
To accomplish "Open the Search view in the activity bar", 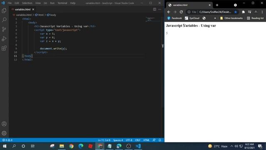I will tap(4, 20).
